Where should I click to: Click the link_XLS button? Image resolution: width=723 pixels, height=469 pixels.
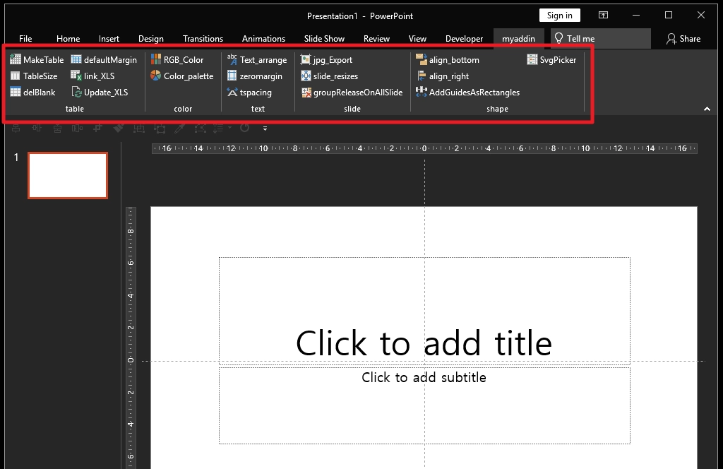92,76
